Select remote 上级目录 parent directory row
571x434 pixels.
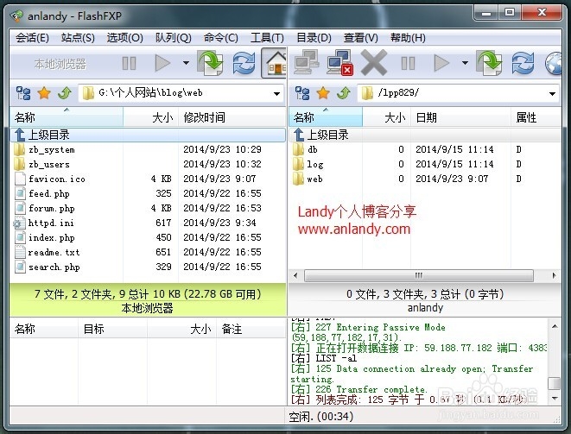425,135
